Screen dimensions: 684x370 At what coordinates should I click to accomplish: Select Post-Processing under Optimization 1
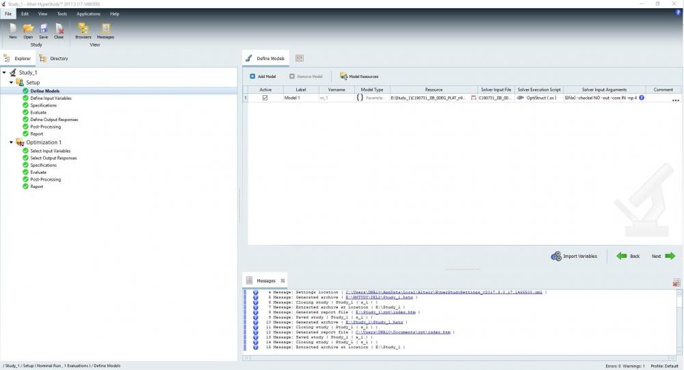[45, 179]
